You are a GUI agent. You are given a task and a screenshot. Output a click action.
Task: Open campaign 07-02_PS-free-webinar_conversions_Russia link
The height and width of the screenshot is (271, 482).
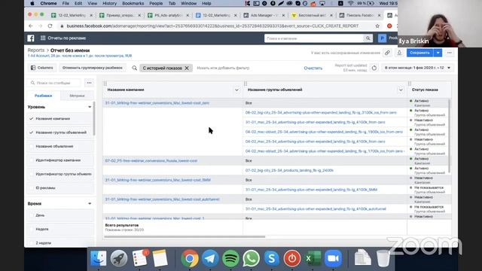pyautogui.click(x=151, y=160)
